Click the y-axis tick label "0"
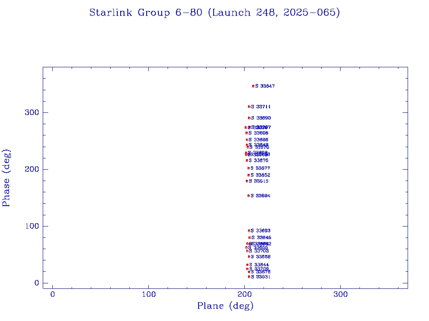 click(37, 283)
